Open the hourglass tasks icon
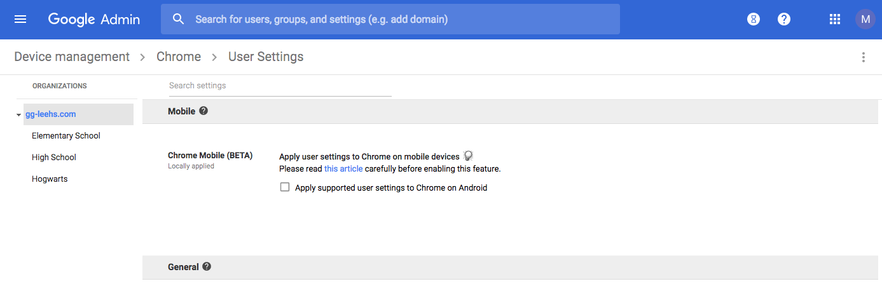This screenshot has height=300, width=882. pyautogui.click(x=754, y=19)
